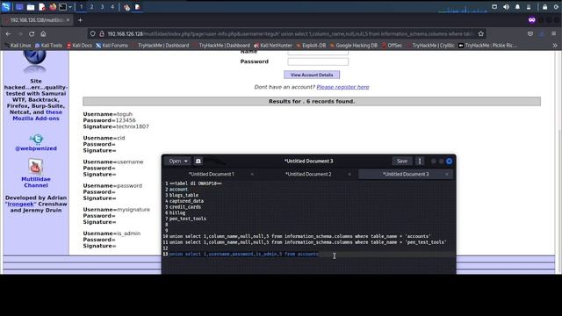Click the show desktop panel icon
The width and height of the screenshot is (562, 316).
coord(19,7)
